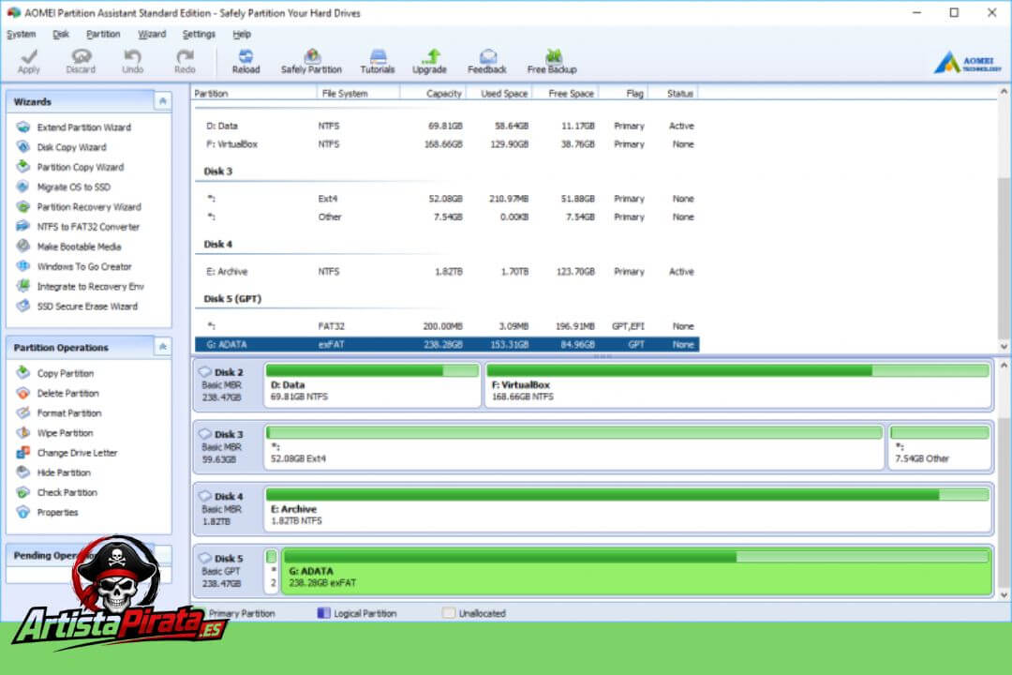1012x675 pixels.
Task: Open Feedback from toolbar
Action: coord(487,61)
